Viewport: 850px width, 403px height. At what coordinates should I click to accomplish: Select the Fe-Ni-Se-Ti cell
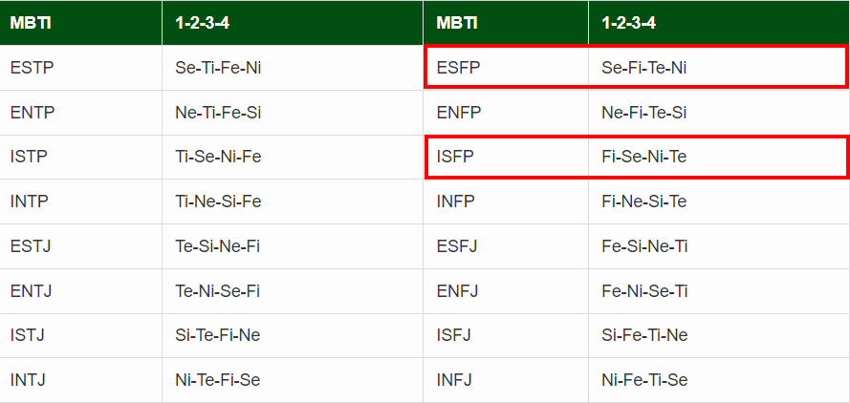719,291
